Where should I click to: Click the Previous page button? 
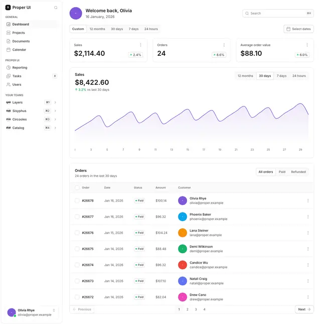click(82, 309)
